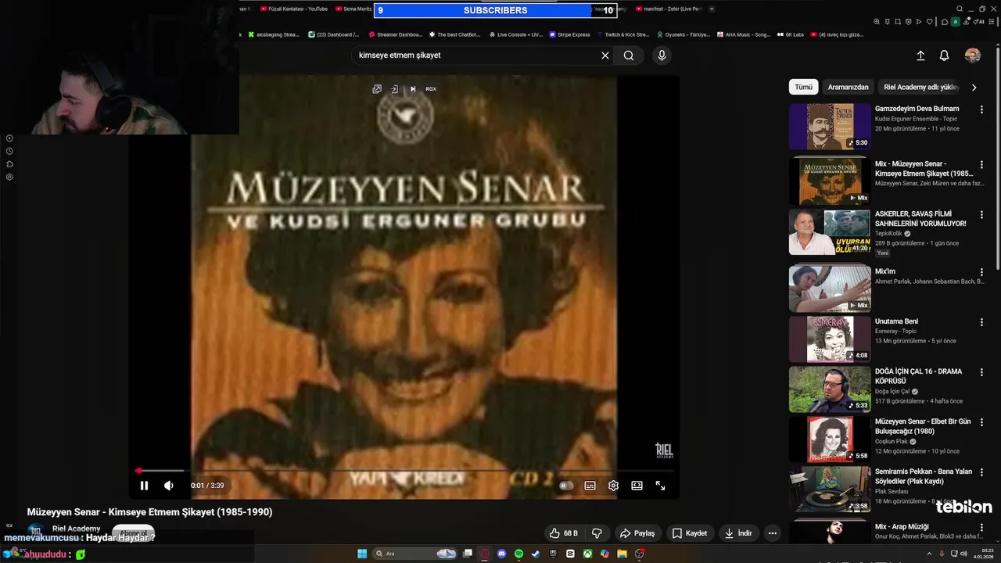This screenshot has width=1001, height=563.
Task: Open Steam from the taskbar
Action: (536, 554)
